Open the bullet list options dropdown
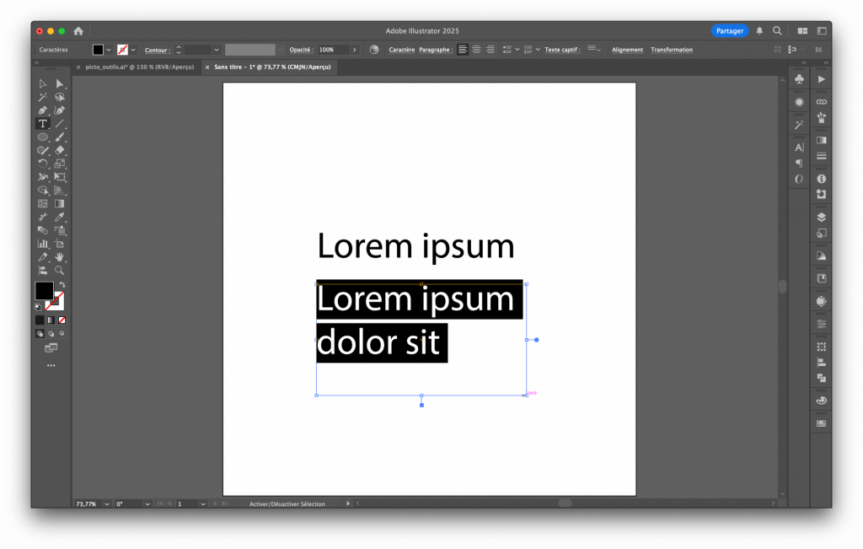The width and height of the screenshot is (863, 549). (x=517, y=50)
